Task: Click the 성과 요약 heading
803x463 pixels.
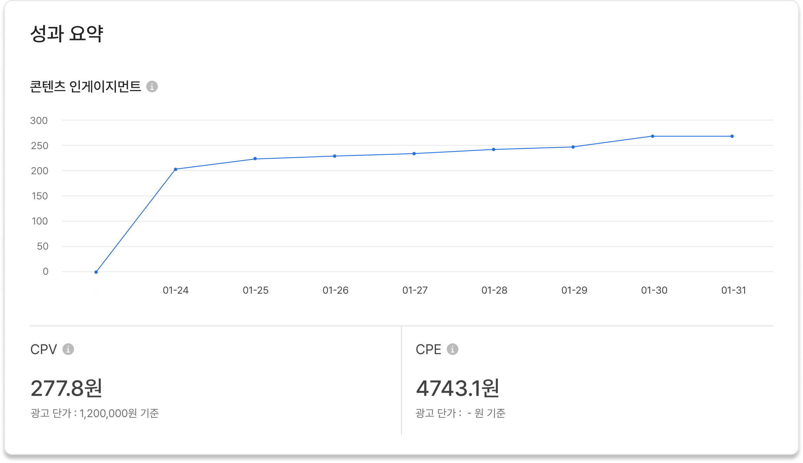Action: (67, 34)
